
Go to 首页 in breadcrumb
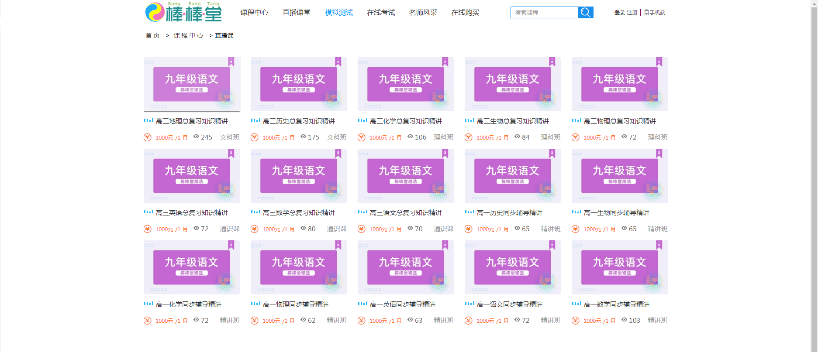(153, 35)
